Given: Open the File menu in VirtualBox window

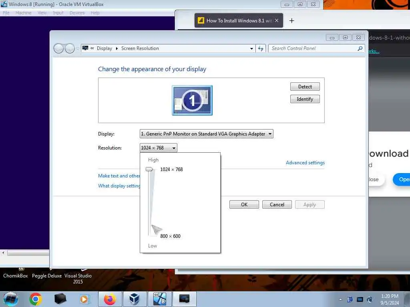Looking at the screenshot, I should (6, 13).
